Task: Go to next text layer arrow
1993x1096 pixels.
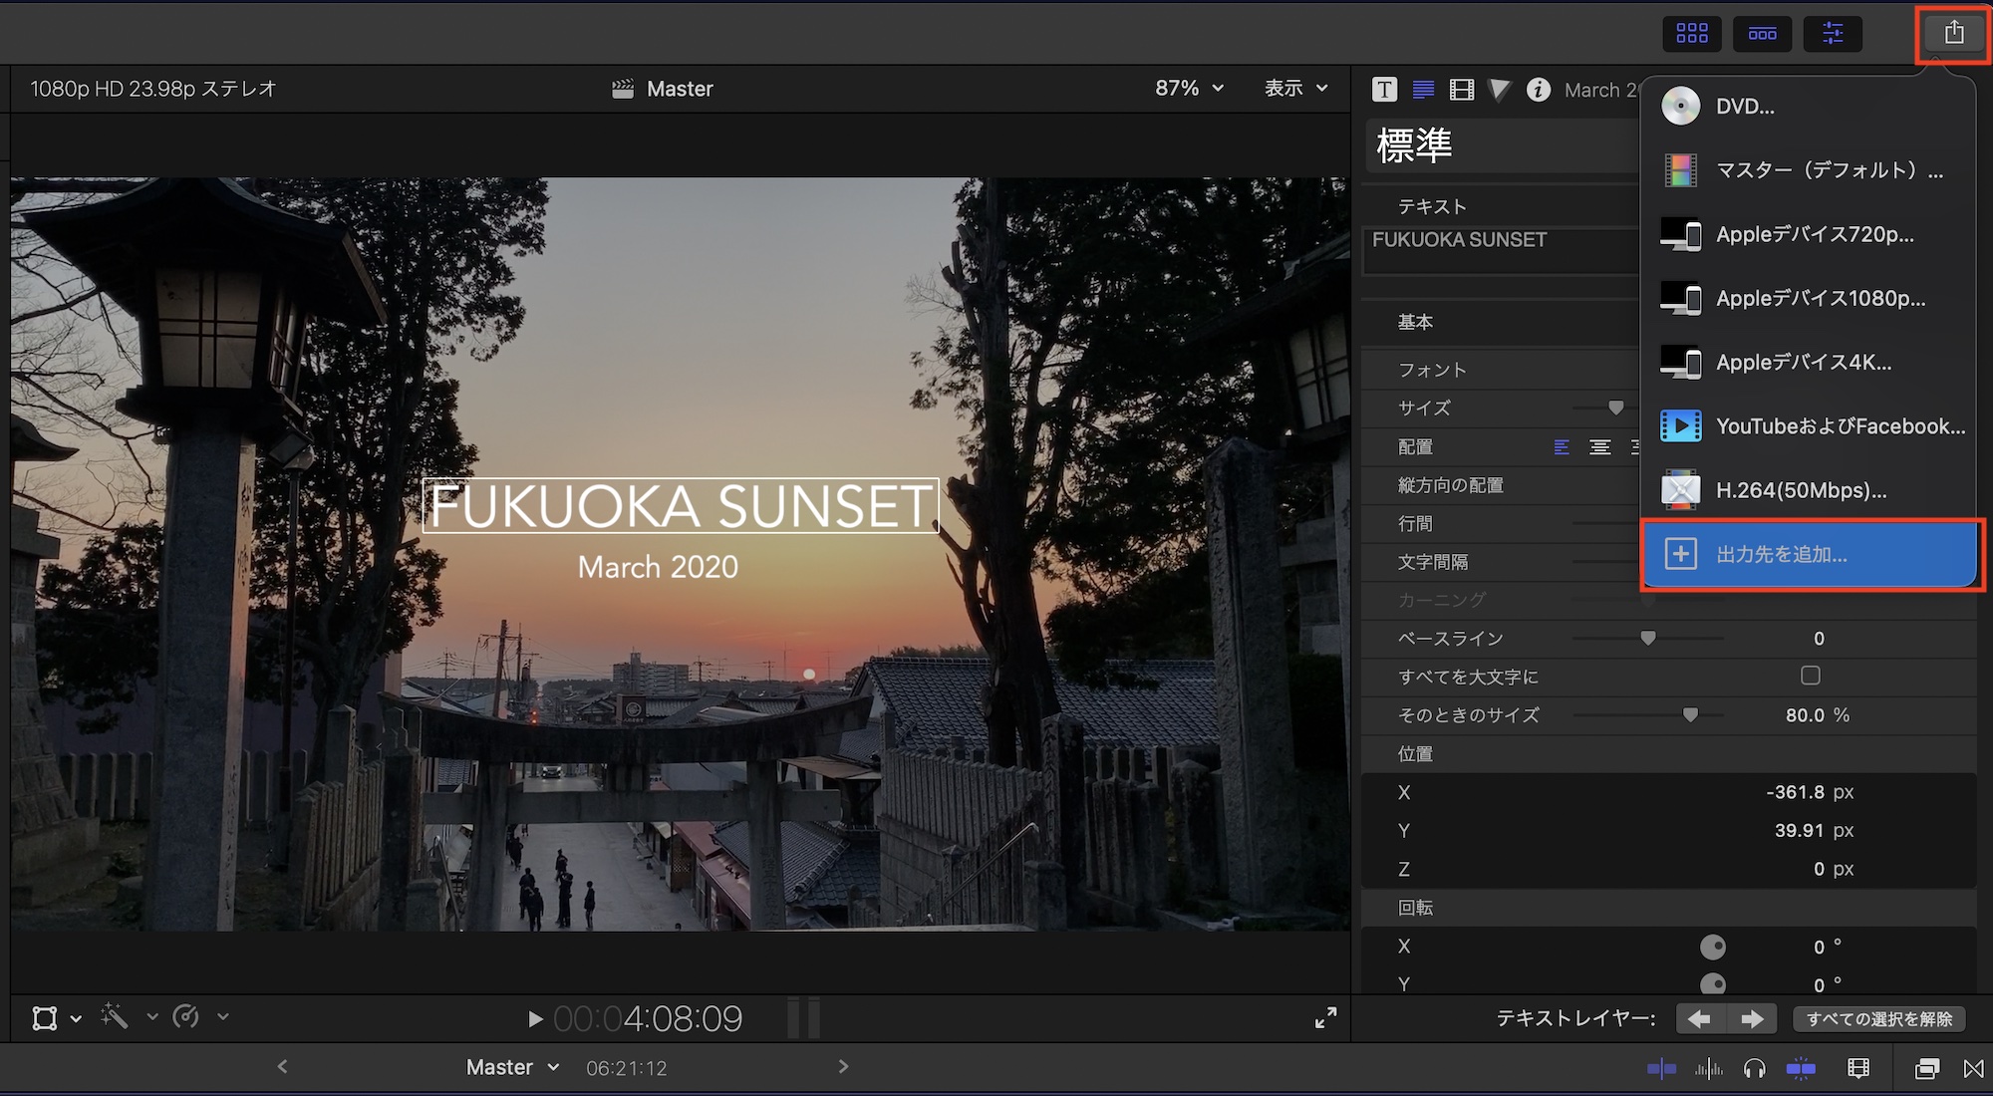Action: [x=1751, y=1018]
